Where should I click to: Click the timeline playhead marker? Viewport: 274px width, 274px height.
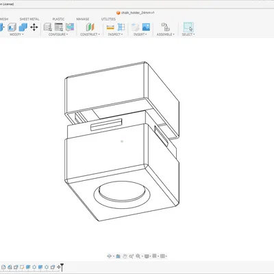tap(62, 266)
